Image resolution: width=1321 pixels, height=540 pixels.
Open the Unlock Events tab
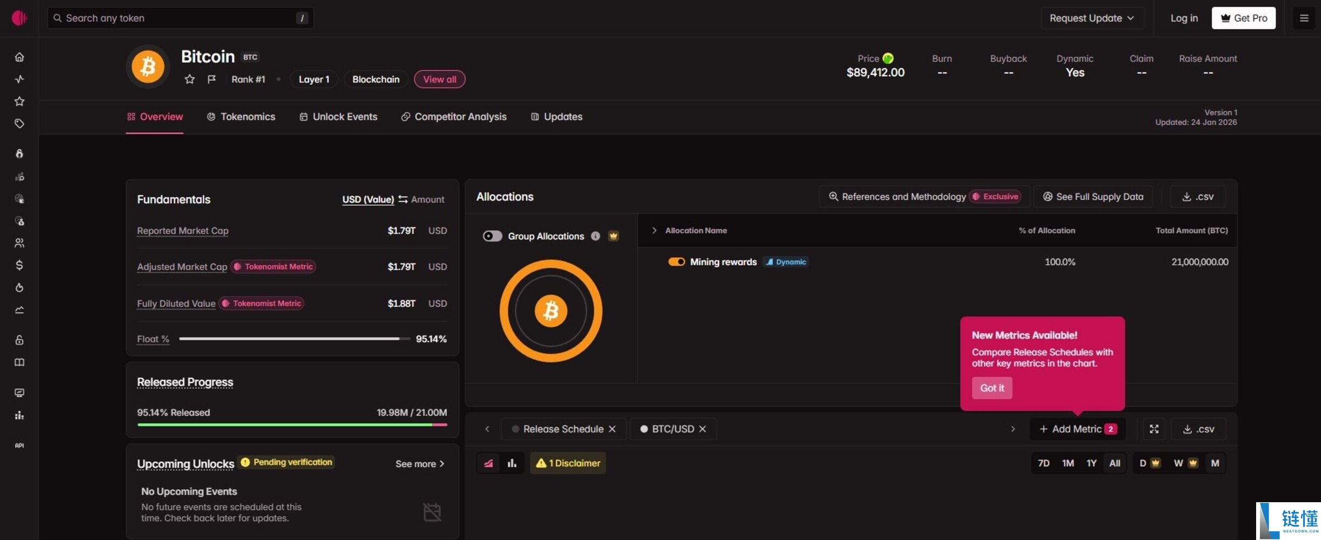pos(338,117)
